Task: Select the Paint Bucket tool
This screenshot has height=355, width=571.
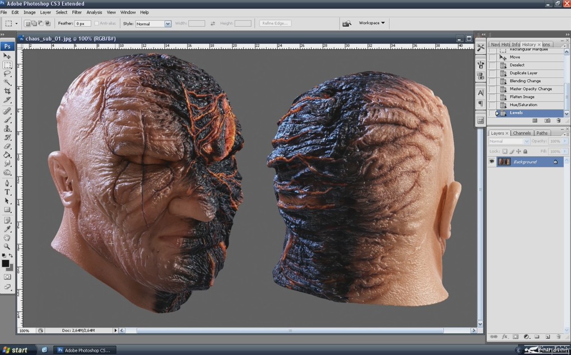Action: pos(7,155)
